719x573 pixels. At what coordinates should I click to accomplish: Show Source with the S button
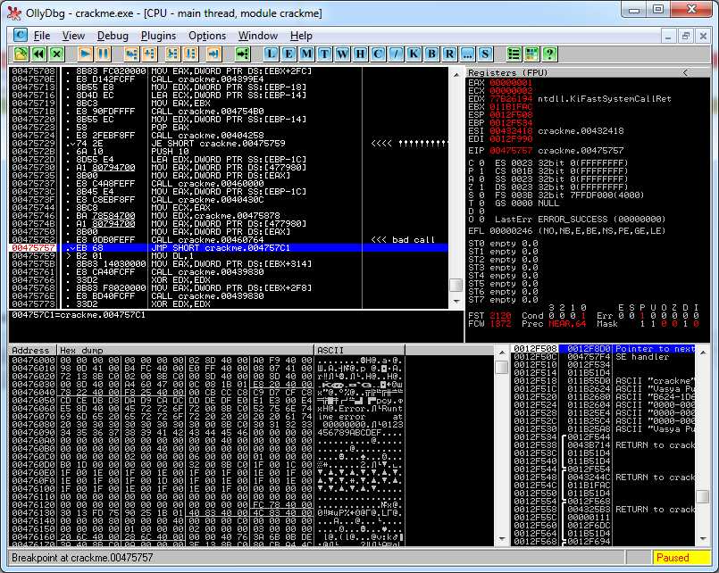pyautogui.click(x=486, y=54)
